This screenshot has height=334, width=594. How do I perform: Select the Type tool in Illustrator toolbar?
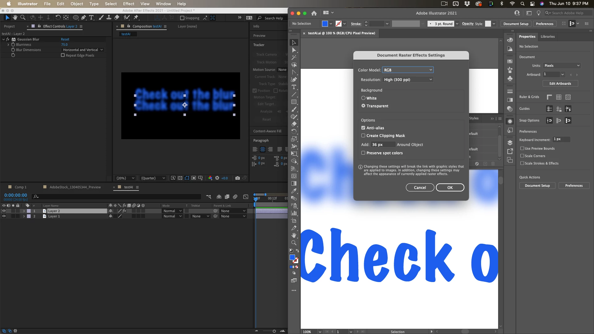click(294, 87)
